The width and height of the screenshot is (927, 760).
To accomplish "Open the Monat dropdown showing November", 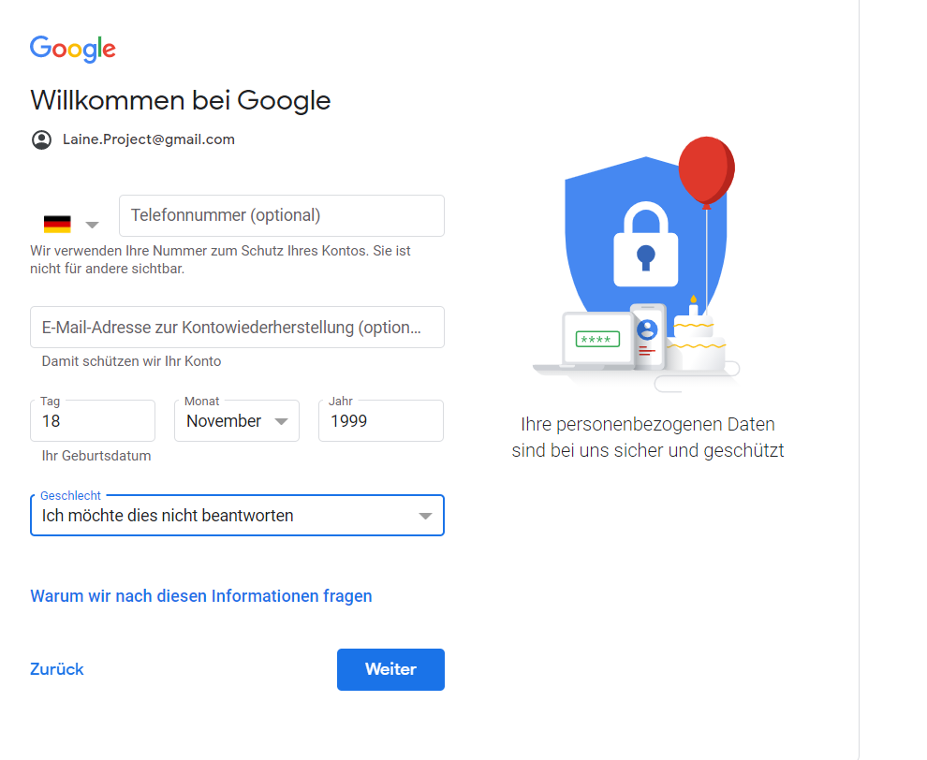I will (237, 421).
